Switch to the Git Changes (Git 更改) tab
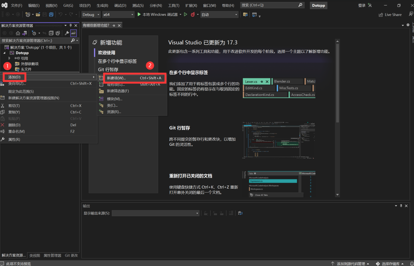The image size is (414, 266). 71,256
